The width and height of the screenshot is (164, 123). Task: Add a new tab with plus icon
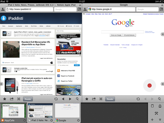point(152,120)
